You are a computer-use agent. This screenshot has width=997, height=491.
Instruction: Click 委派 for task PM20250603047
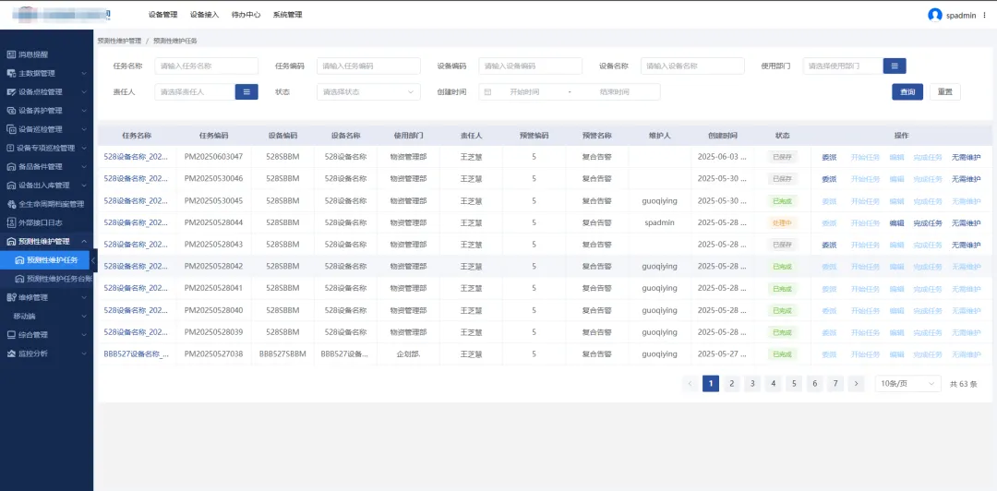[x=829, y=157]
